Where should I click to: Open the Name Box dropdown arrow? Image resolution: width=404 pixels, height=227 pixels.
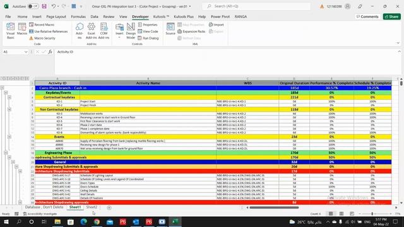point(26,52)
